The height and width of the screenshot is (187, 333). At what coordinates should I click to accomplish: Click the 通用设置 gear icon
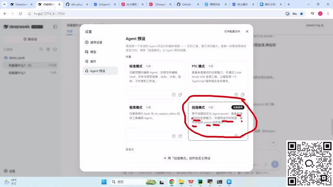[87, 42]
